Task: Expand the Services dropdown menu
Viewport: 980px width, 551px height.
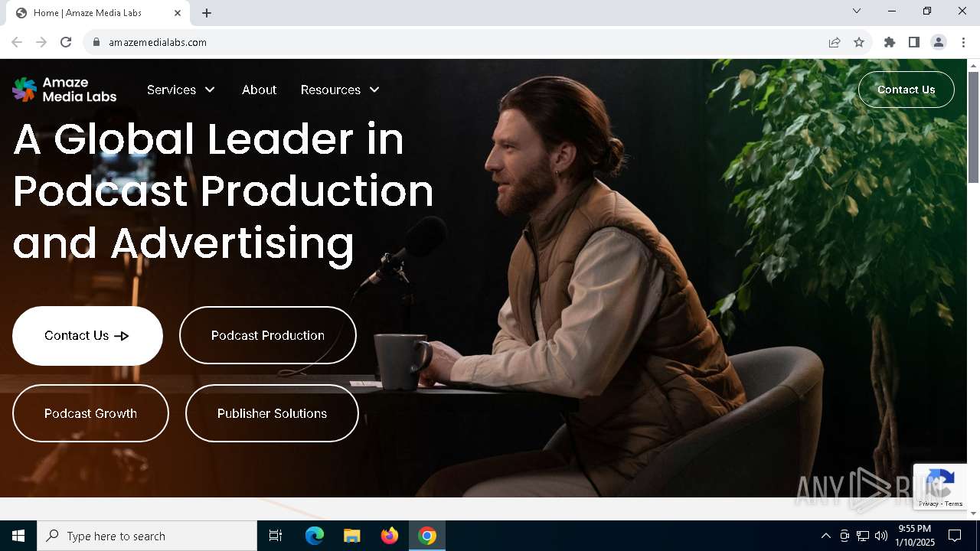Action: 181,90
